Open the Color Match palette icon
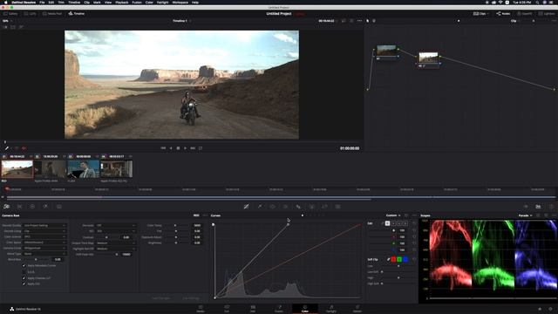Screen dimensions: 558x314 pyautogui.click(x=19, y=207)
